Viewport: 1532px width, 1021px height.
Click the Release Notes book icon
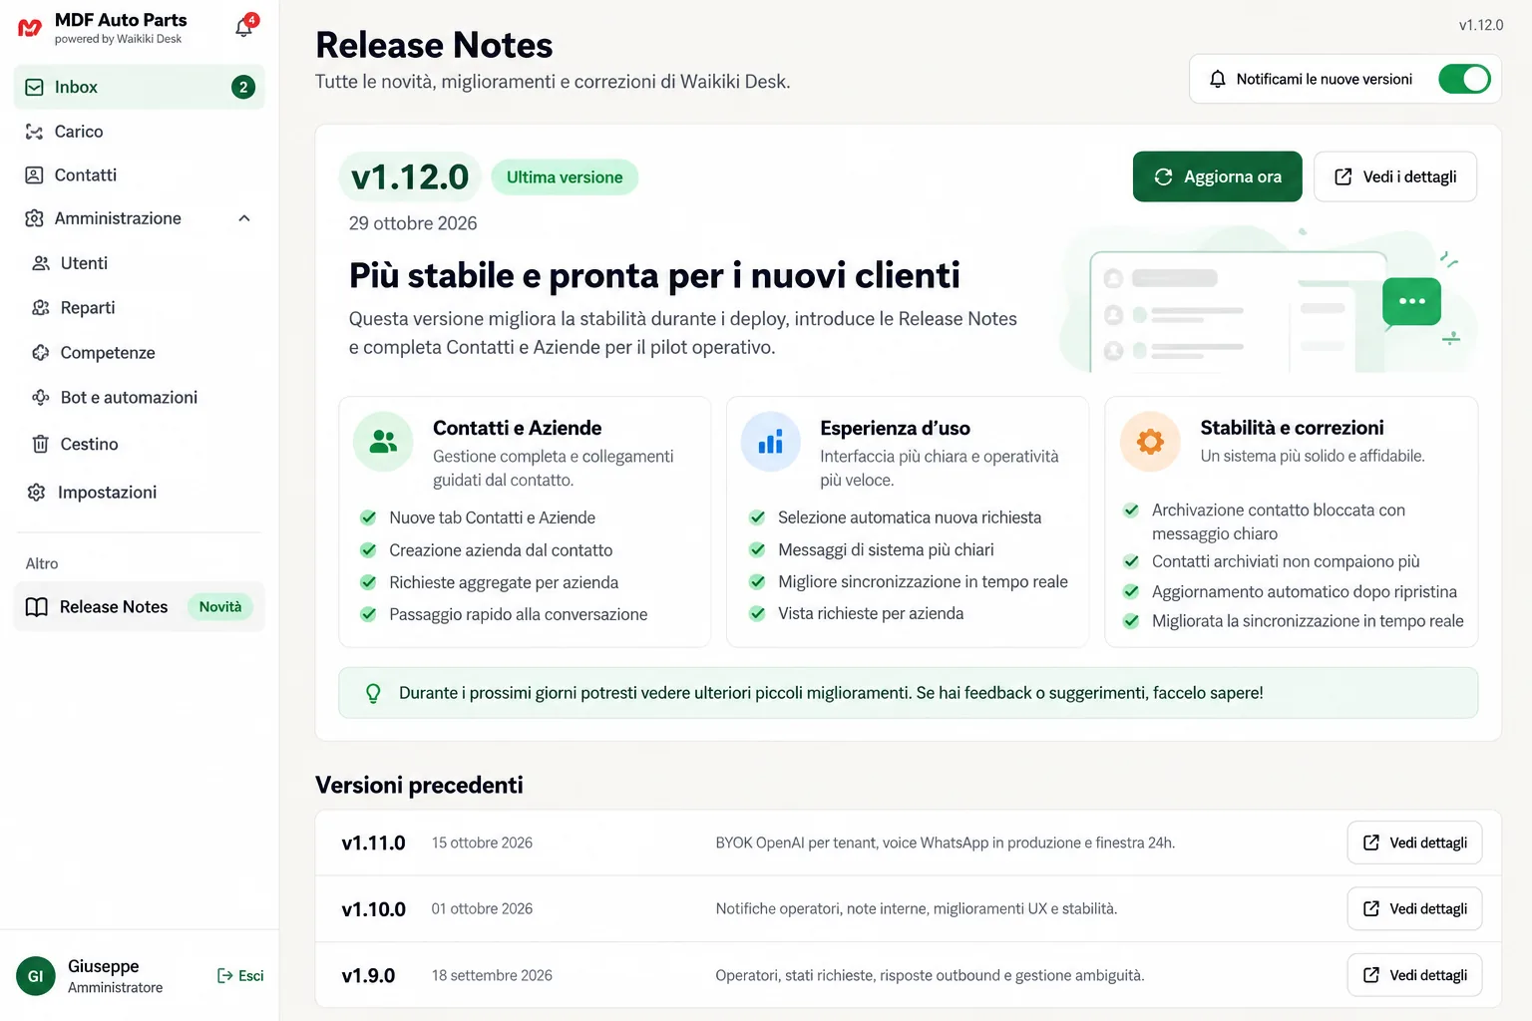pyautogui.click(x=37, y=607)
